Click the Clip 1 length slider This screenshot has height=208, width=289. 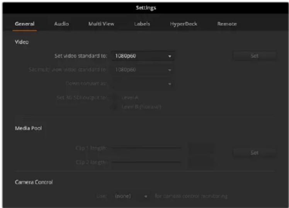[x=146, y=148]
